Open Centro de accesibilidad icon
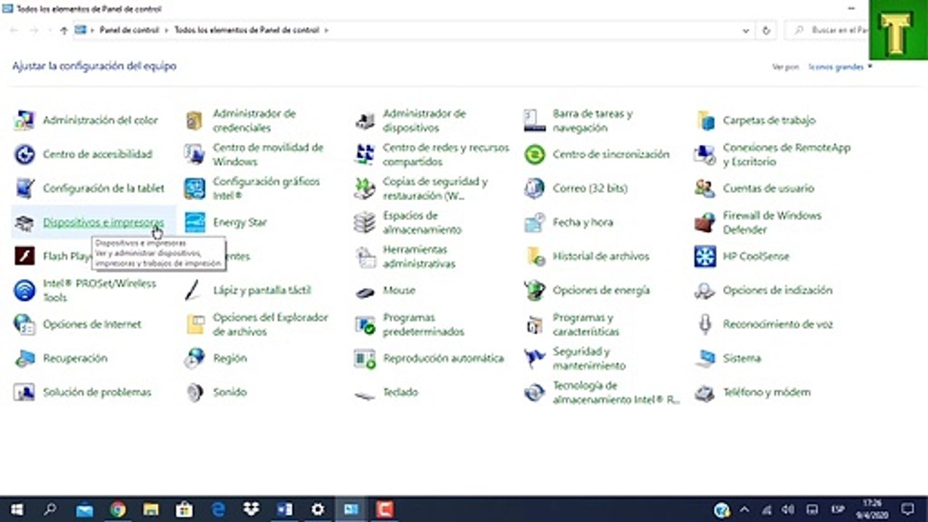The image size is (928, 522). (25, 154)
